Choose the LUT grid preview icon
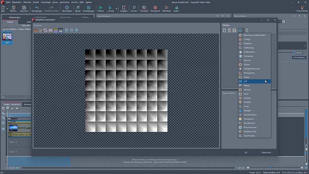 pos(61,30)
